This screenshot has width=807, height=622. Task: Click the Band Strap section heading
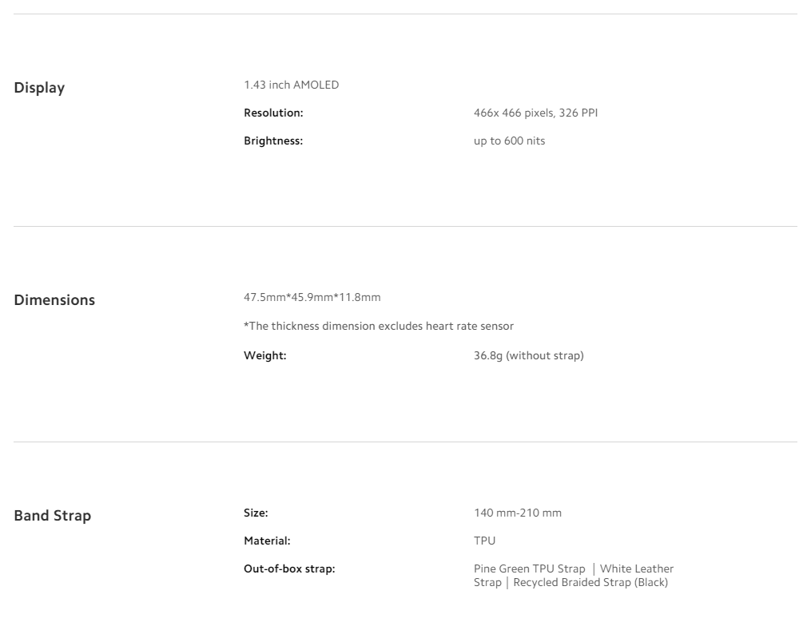point(53,516)
